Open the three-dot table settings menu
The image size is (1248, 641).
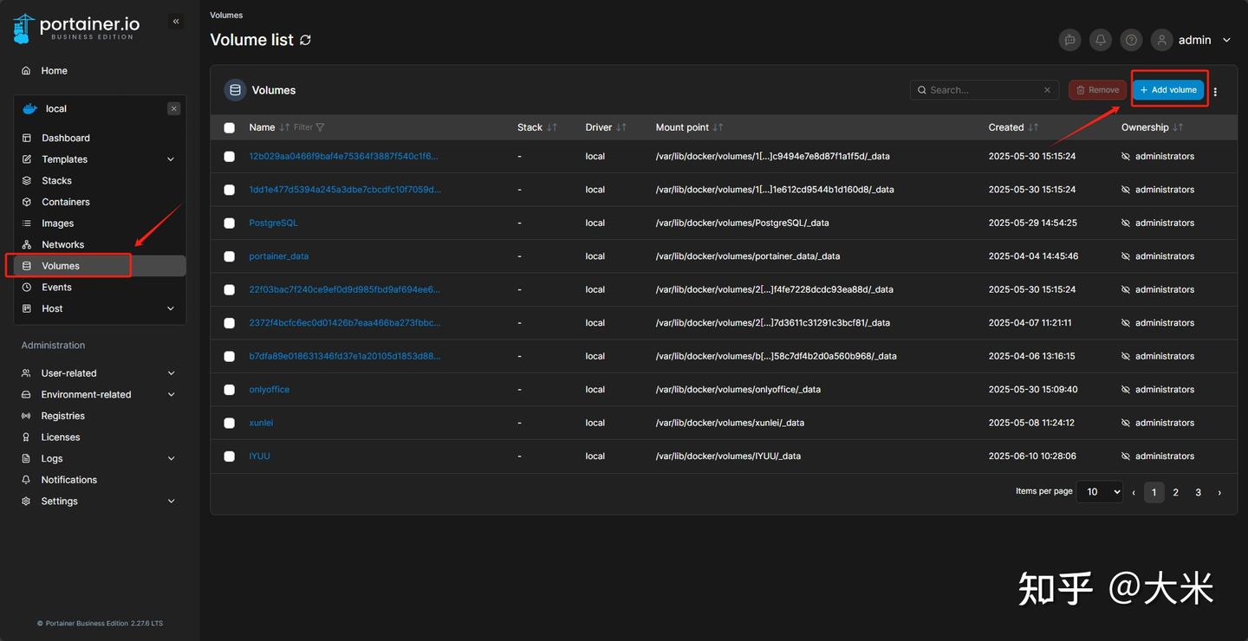click(x=1215, y=91)
